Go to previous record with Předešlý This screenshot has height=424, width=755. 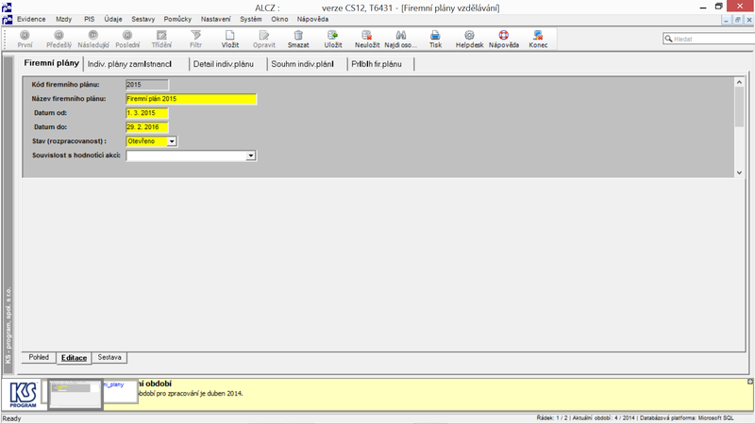pyautogui.click(x=59, y=39)
